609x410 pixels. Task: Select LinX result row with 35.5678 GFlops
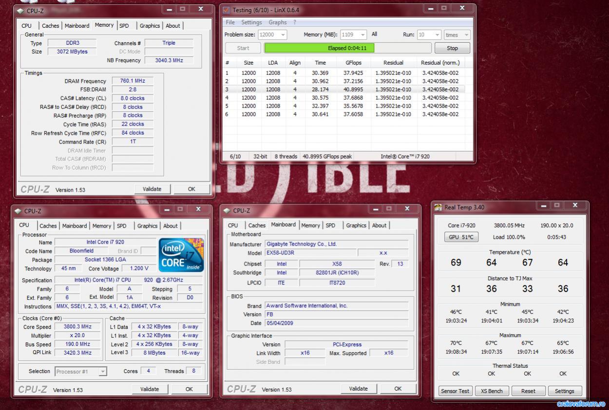[x=344, y=106]
